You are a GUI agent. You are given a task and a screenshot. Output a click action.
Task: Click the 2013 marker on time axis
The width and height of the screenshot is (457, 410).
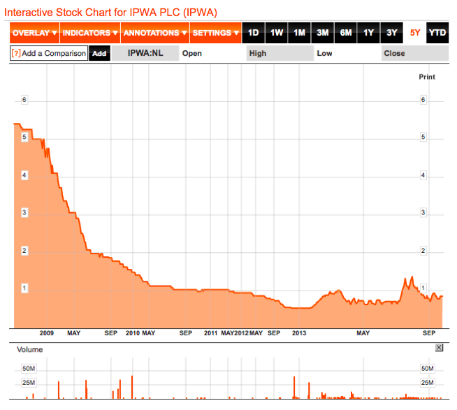(299, 333)
